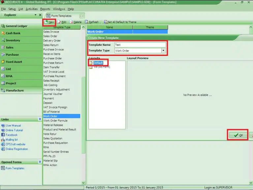The image size is (253, 190).
Task: Click the Delete toolbar icon
Action: pos(71,22)
